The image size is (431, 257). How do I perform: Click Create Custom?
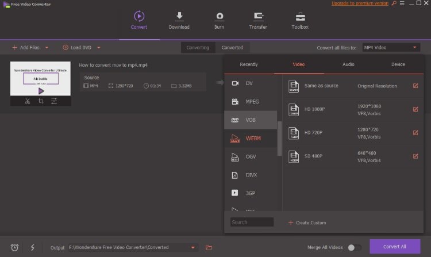307,223
